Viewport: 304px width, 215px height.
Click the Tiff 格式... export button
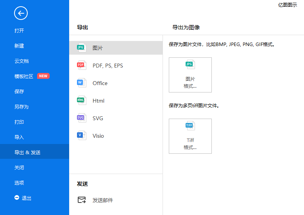point(190,136)
